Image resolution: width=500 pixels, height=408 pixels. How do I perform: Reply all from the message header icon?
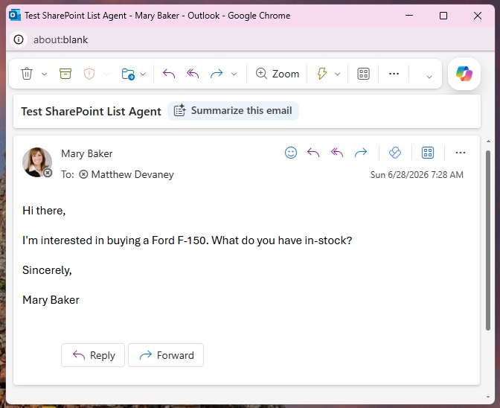[x=337, y=153]
